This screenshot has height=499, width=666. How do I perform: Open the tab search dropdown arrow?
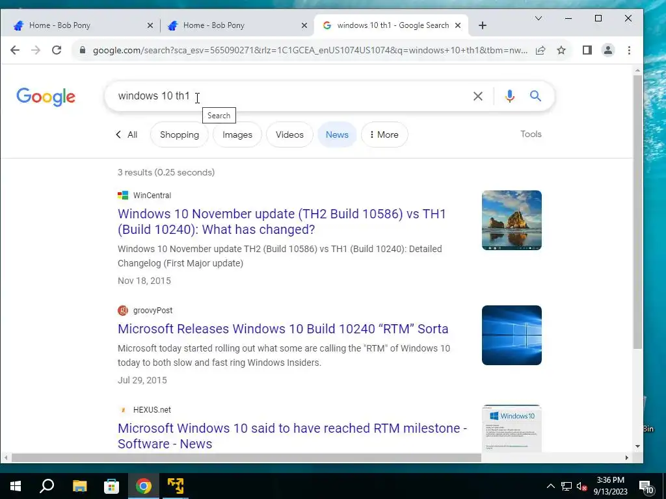tap(538, 18)
